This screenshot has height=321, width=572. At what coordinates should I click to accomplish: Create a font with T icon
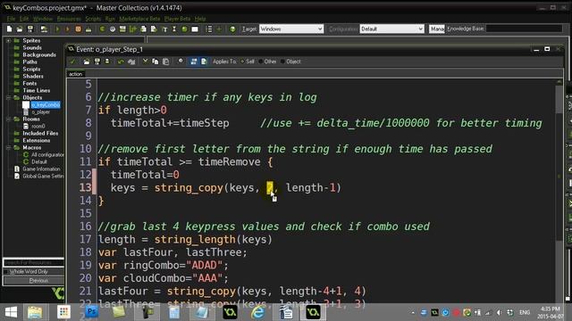(164, 29)
